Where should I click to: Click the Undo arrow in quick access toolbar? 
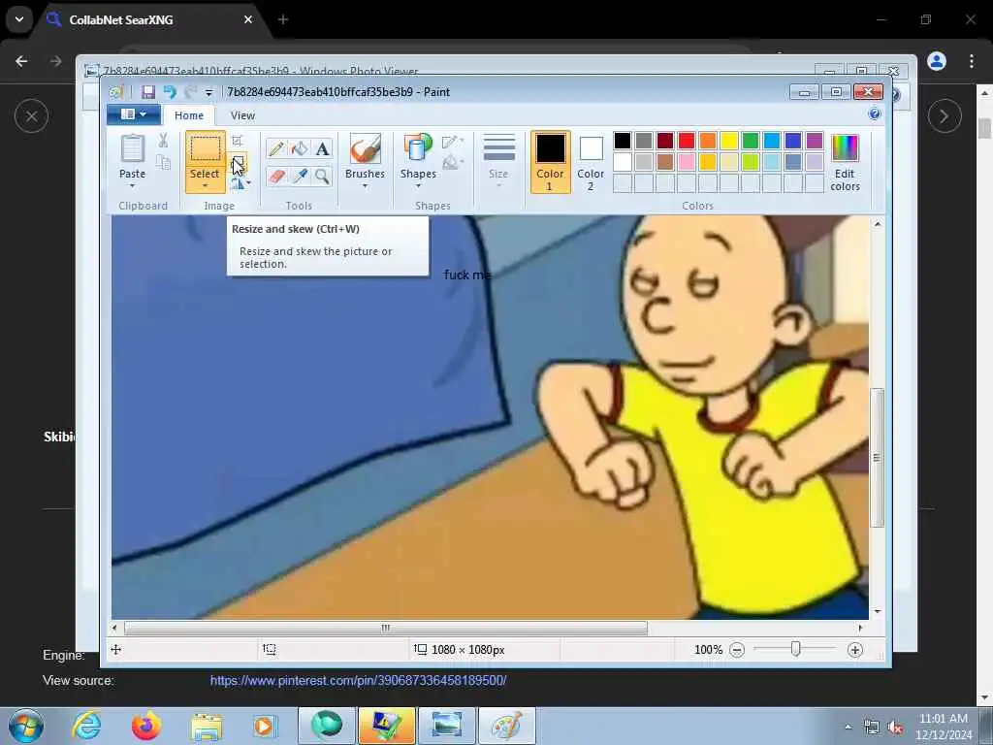click(170, 92)
